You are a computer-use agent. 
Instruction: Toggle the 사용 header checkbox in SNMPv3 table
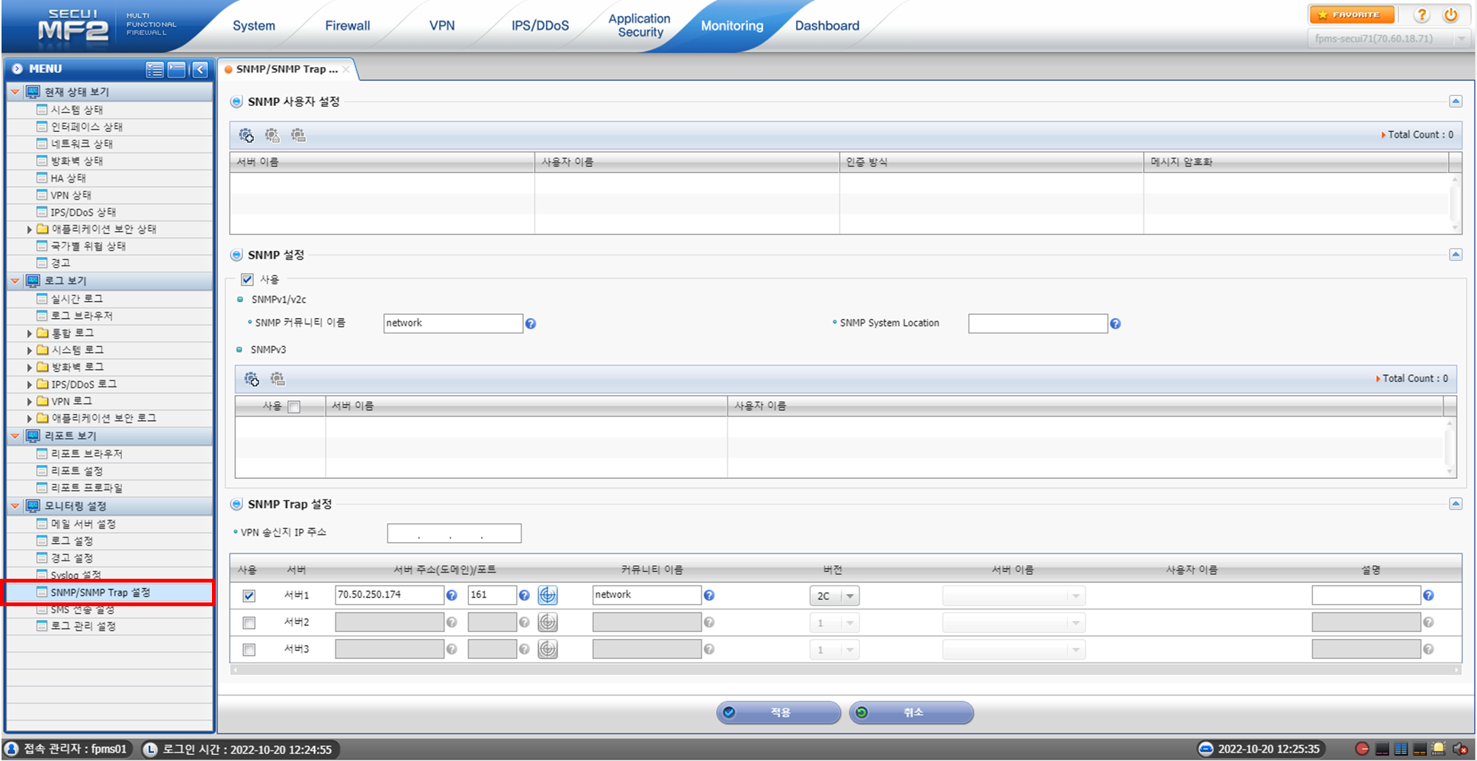click(294, 406)
